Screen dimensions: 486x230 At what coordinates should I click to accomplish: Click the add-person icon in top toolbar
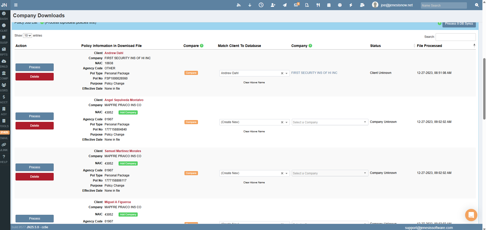(273, 5)
